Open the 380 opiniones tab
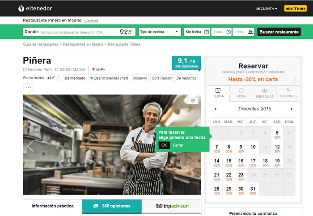This screenshot has height=216, width=313. coord(112,206)
